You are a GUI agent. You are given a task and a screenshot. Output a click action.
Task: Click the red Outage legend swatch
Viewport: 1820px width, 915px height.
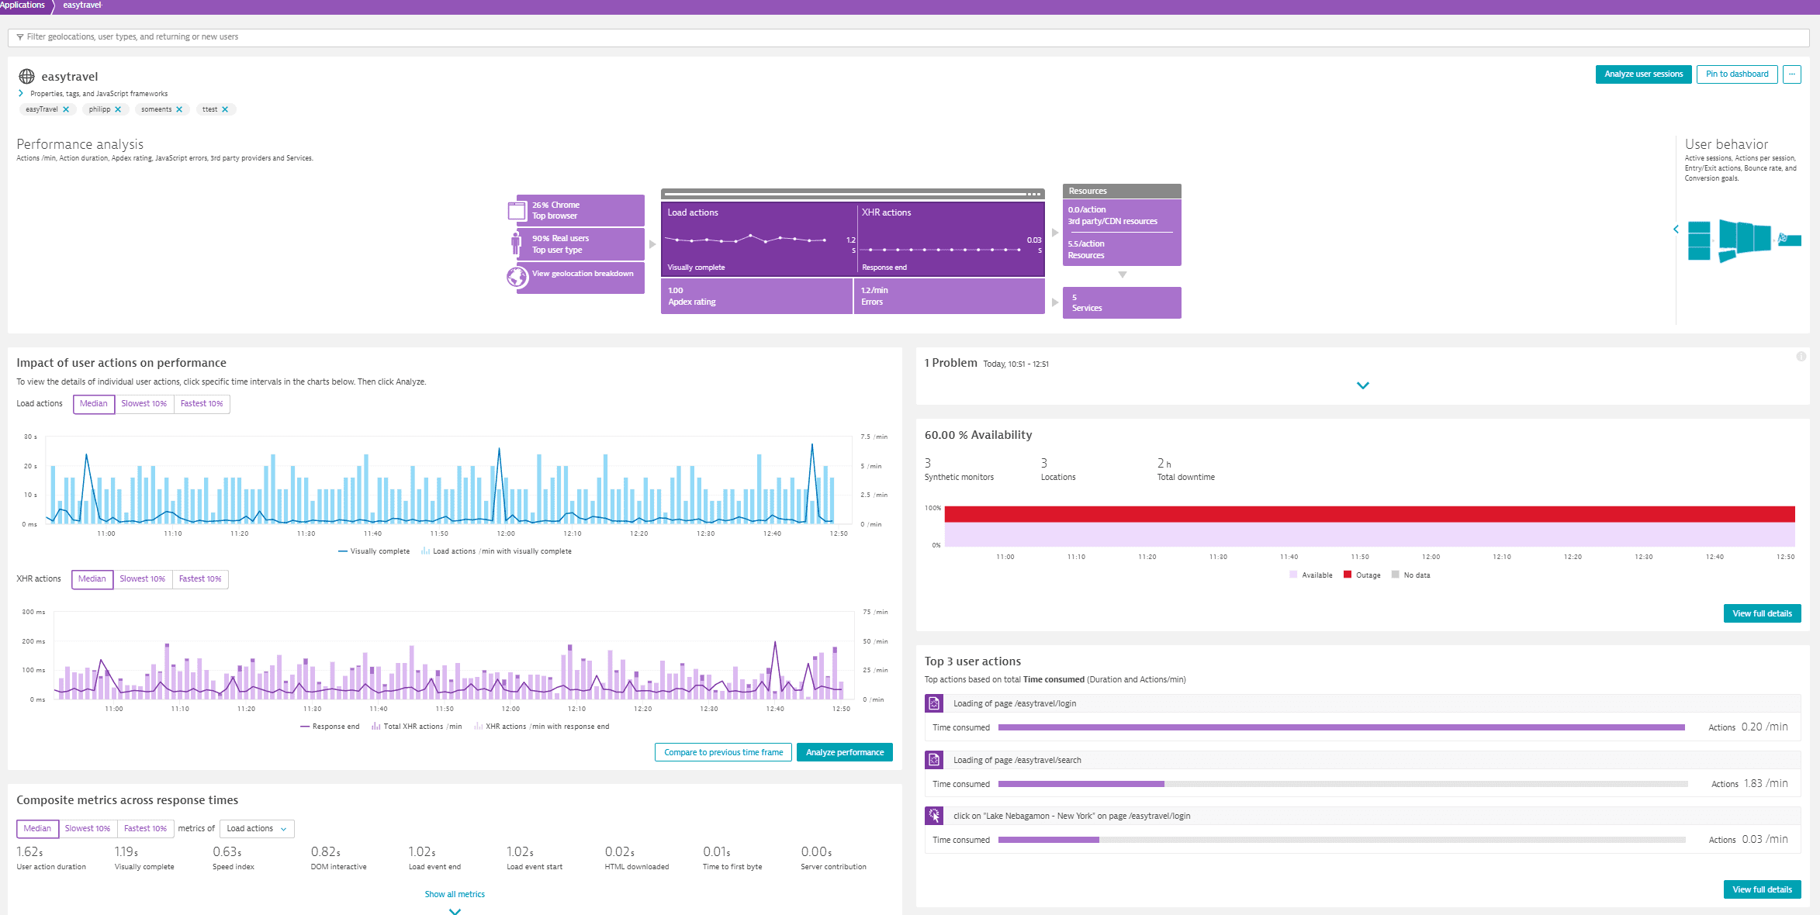[1348, 574]
